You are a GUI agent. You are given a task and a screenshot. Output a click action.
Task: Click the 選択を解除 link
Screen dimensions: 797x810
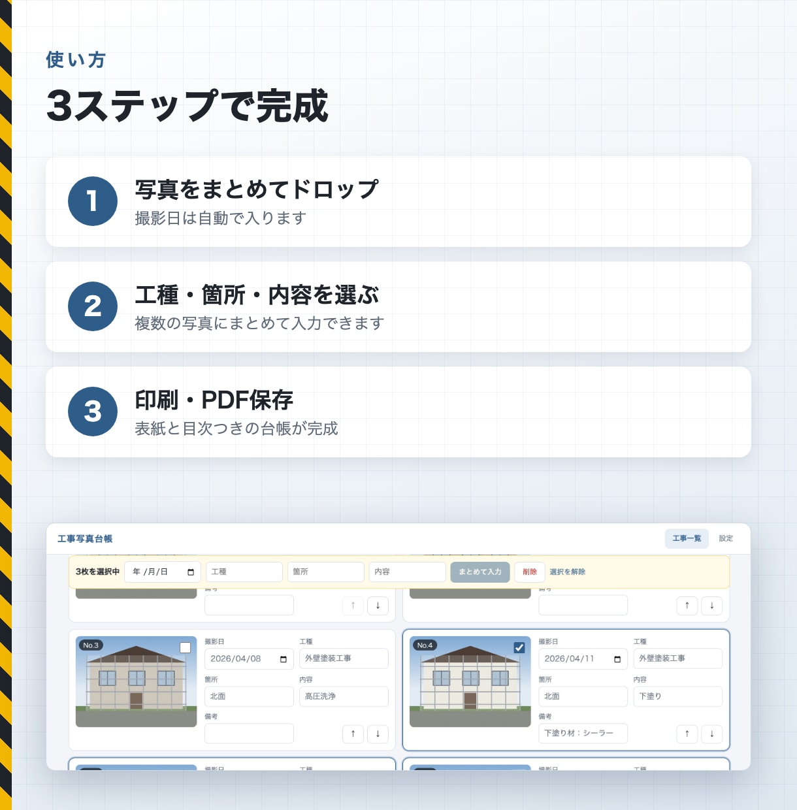pyautogui.click(x=567, y=572)
